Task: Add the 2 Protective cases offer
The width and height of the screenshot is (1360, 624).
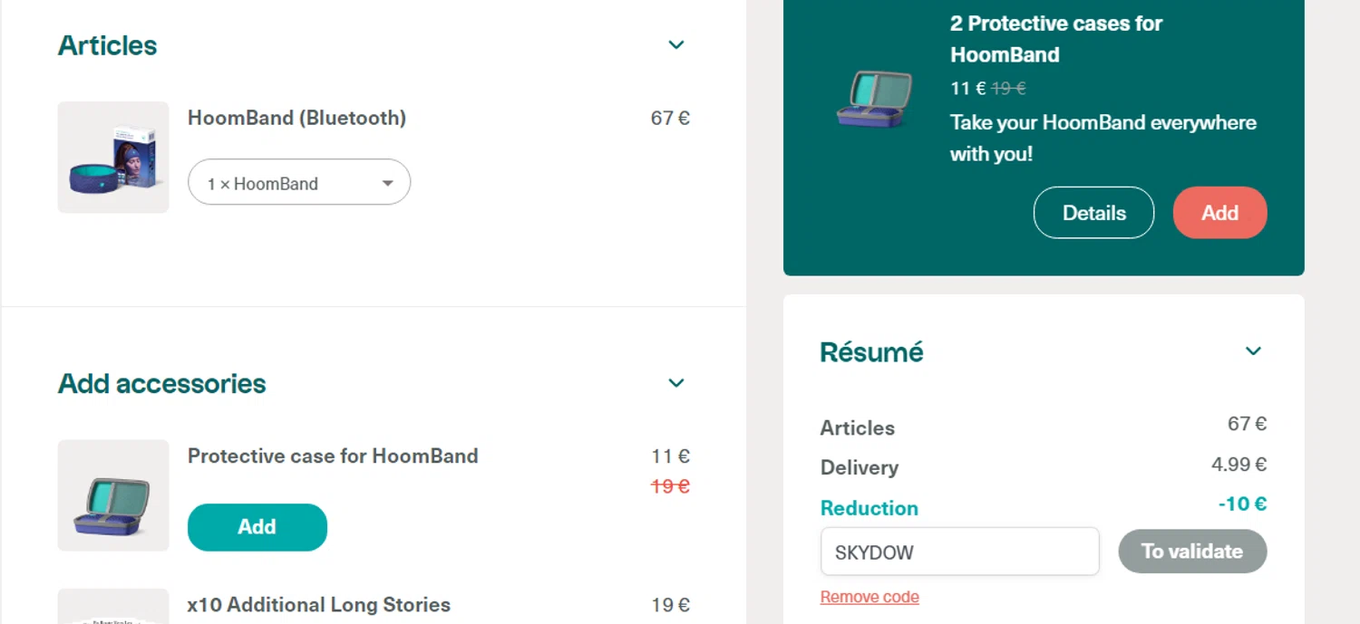Action: click(1220, 213)
